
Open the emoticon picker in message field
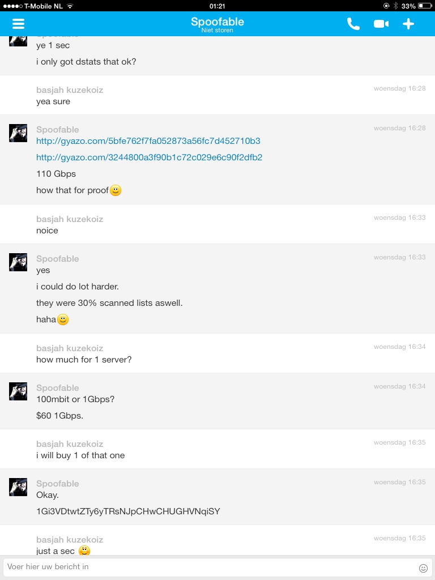pyautogui.click(x=423, y=568)
